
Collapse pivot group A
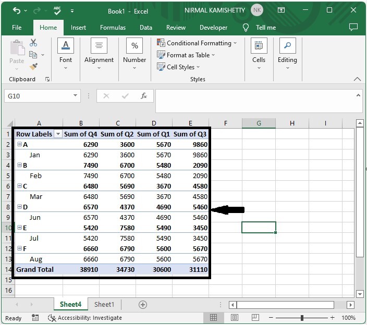tap(20, 144)
